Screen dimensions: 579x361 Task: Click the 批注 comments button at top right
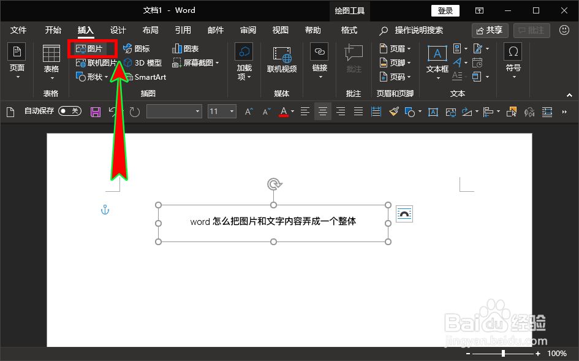tap(532, 30)
